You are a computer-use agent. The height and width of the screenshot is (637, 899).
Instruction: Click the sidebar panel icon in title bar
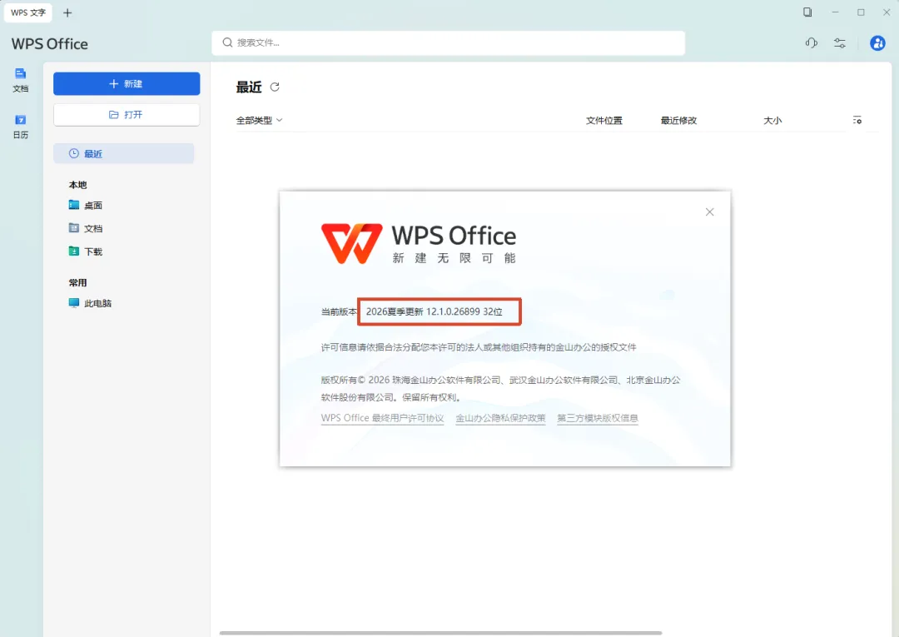(x=807, y=12)
